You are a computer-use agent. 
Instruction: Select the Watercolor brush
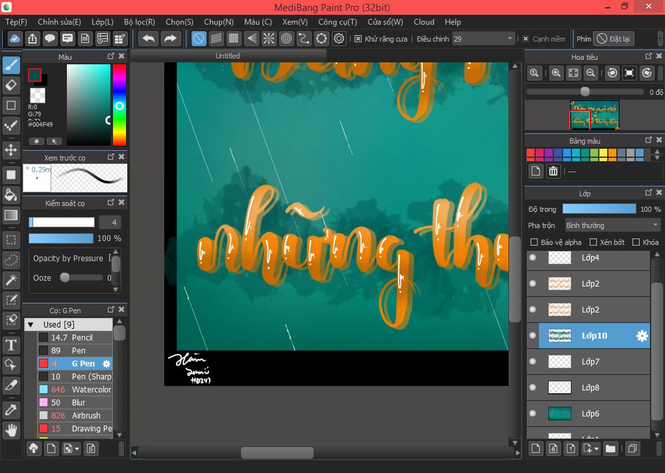[75, 389]
